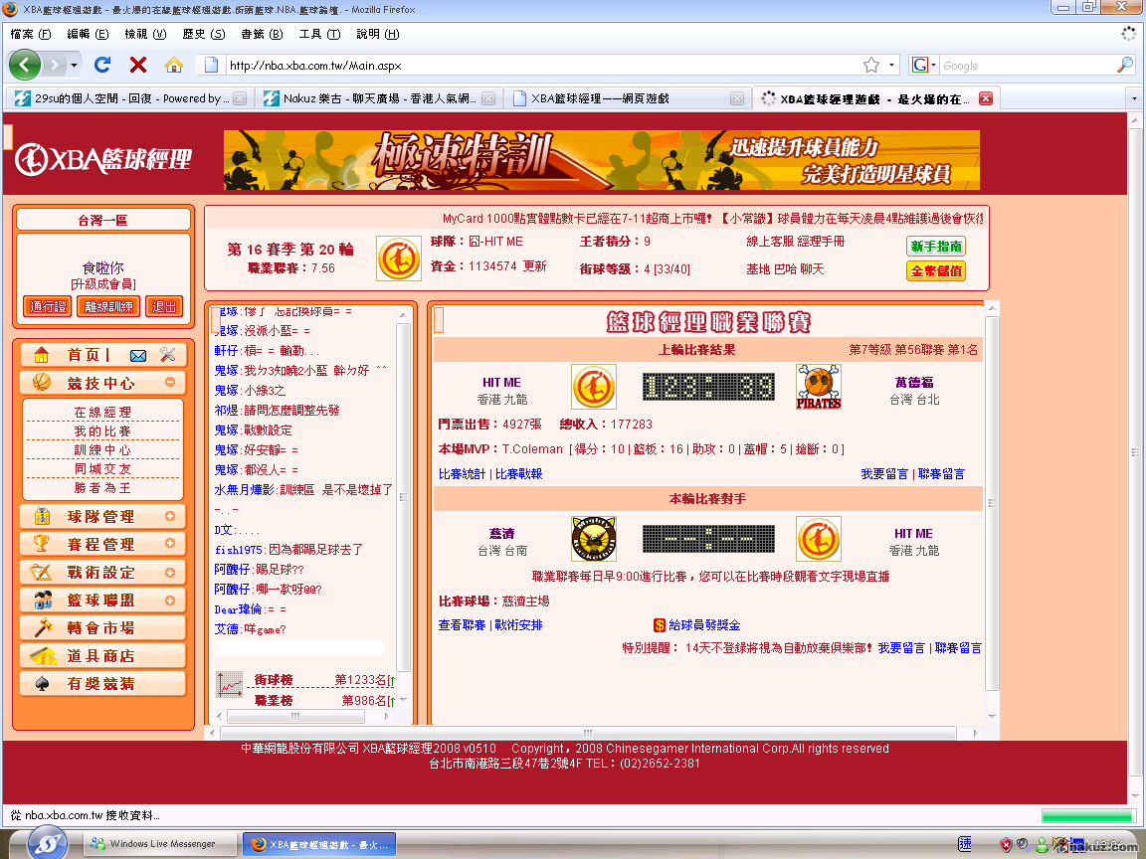Collapse the 競技中心 menu section

170,383
